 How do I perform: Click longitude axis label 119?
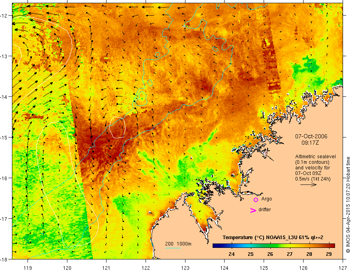[28, 268]
